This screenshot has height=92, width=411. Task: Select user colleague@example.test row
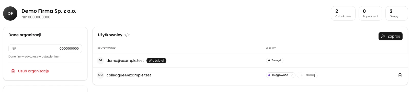(250, 75)
